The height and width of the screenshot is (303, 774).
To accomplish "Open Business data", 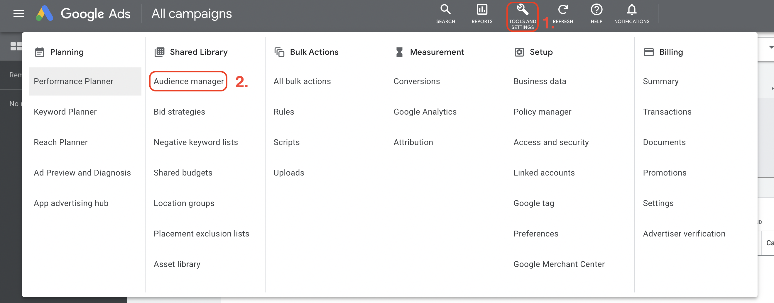I will pos(540,81).
